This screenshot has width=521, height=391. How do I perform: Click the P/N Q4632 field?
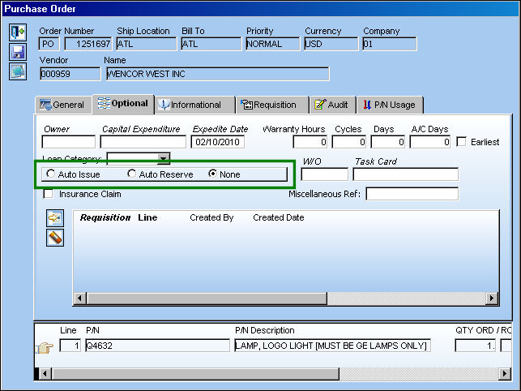point(157,346)
